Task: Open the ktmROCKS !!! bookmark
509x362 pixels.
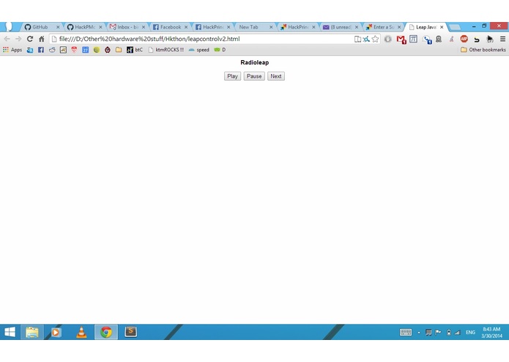Action: 166,50
